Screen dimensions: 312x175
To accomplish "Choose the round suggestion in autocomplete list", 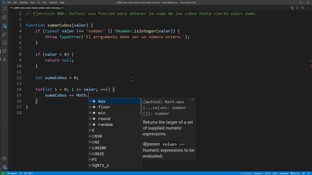I will [x=115, y=119].
